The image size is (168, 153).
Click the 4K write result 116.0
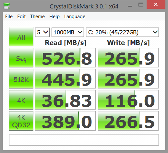click(128, 100)
